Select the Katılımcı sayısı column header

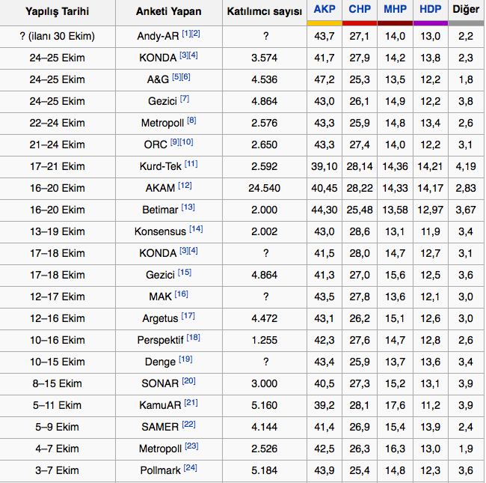pyautogui.click(x=263, y=12)
